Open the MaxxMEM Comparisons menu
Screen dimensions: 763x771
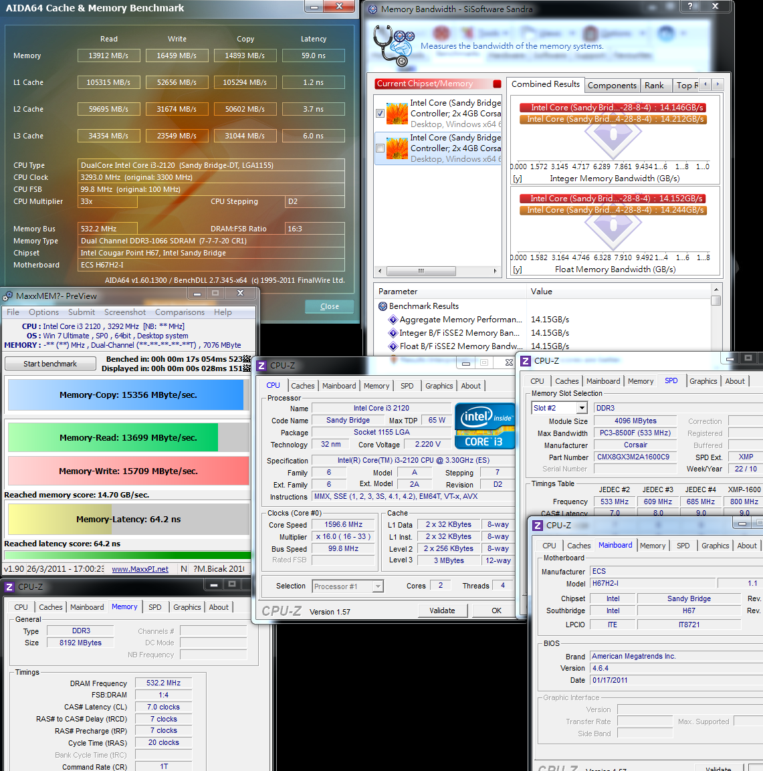tap(180, 312)
